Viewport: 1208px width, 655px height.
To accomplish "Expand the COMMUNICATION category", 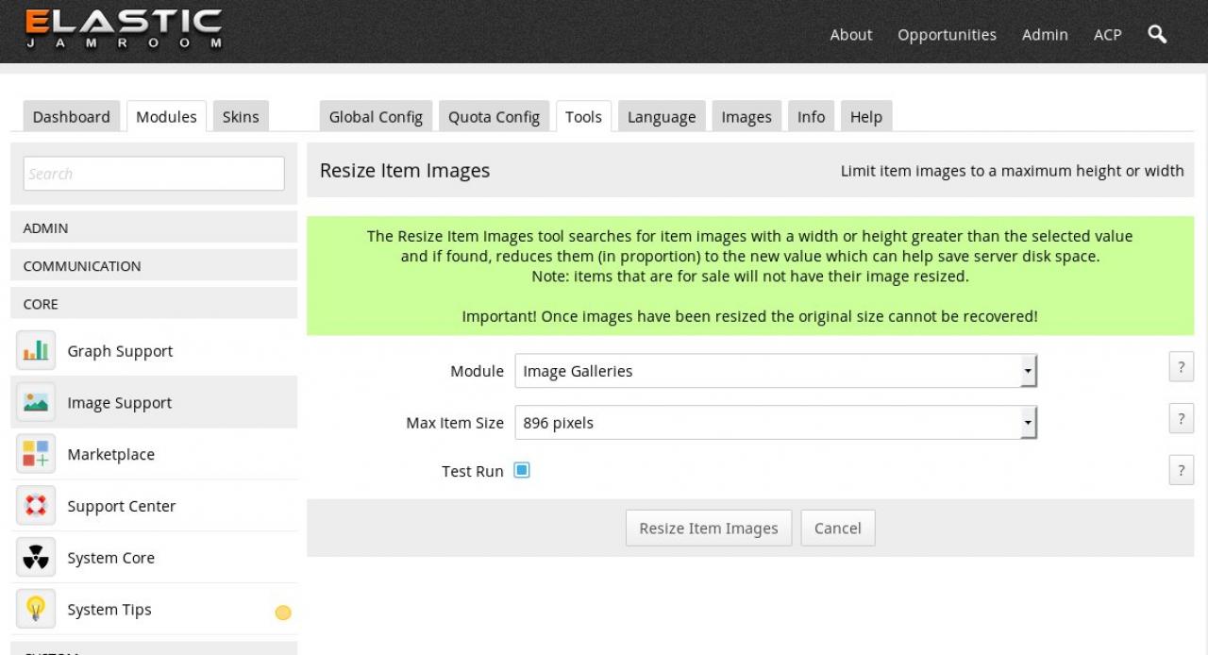I will point(154,265).
